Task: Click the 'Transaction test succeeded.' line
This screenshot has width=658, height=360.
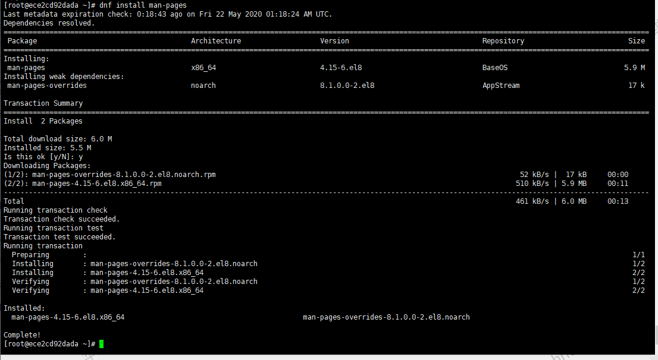Action: [x=59, y=237]
